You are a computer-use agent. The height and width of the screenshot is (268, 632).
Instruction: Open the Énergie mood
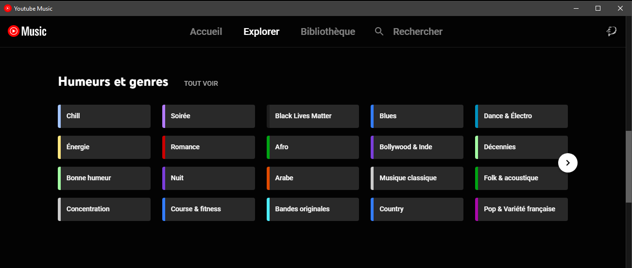[x=104, y=147]
